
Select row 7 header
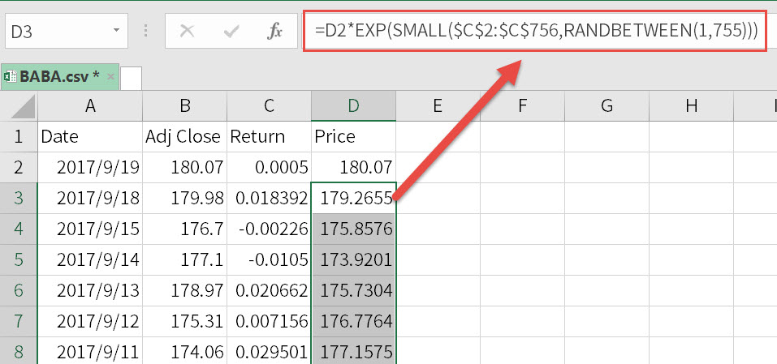pyautogui.click(x=19, y=322)
